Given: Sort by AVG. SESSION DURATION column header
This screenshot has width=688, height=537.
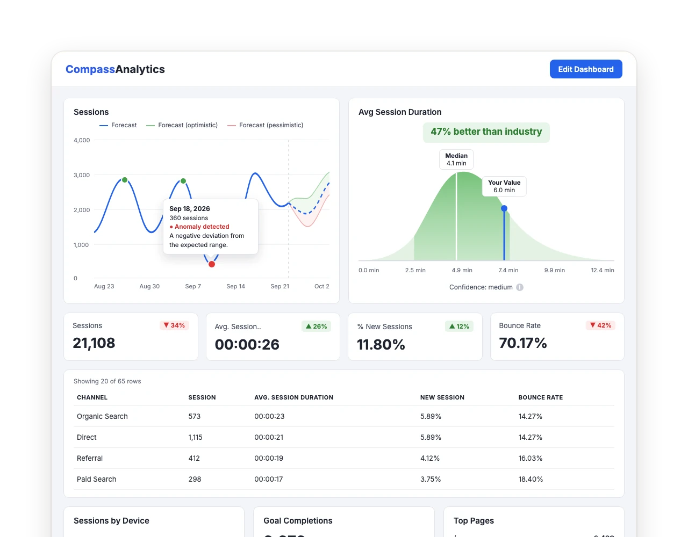Looking at the screenshot, I should (x=294, y=397).
